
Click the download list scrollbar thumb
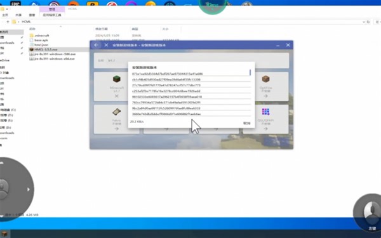click(x=250, y=72)
